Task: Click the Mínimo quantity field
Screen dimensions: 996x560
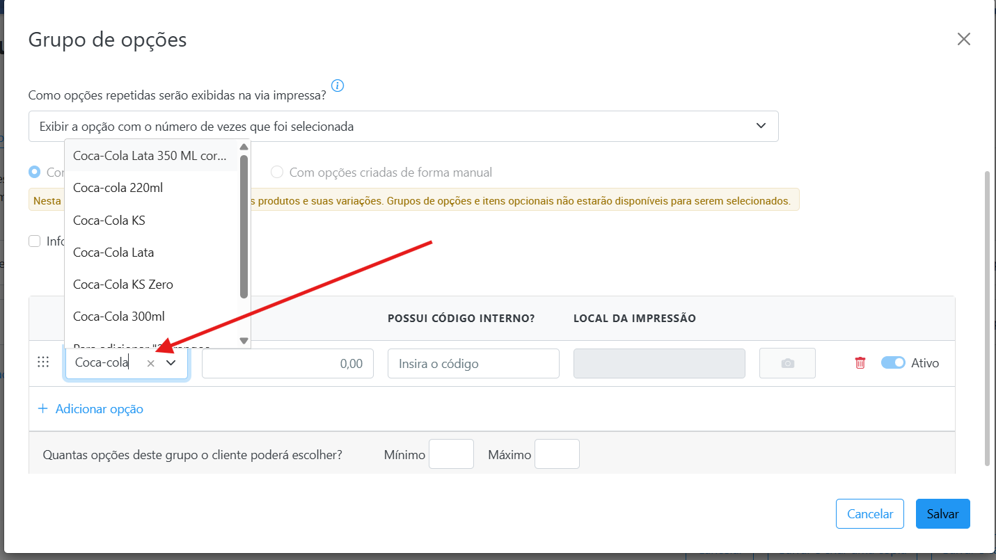Action: pyautogui.click(x=451, y=454)
